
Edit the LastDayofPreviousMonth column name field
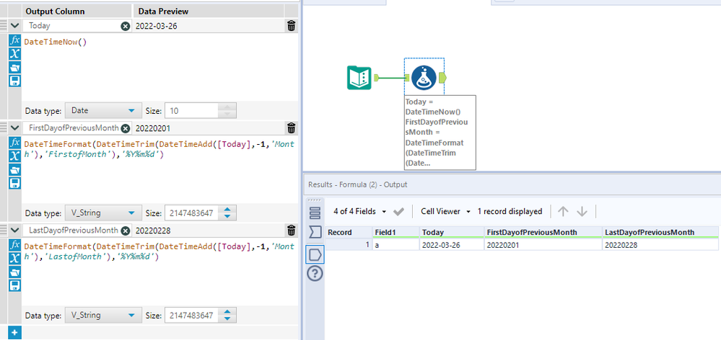coord(73,230)
